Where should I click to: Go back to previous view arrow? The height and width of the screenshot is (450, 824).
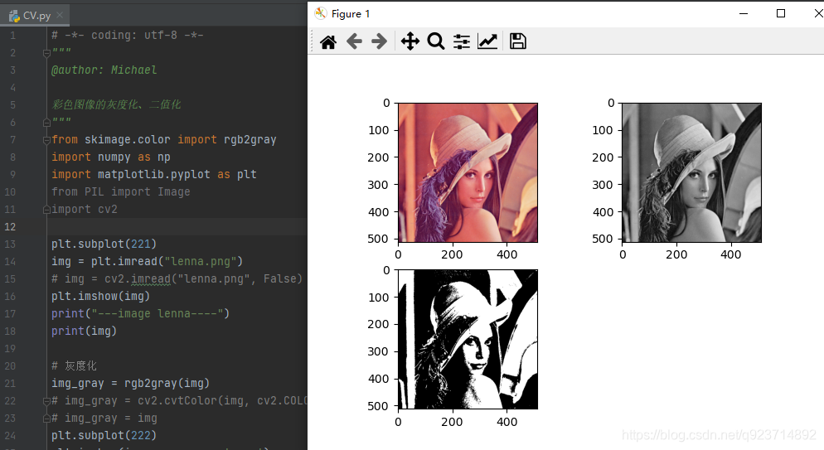354,41
